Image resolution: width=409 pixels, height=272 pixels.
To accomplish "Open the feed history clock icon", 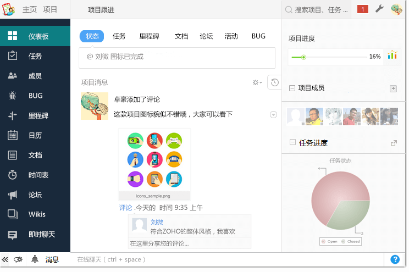I will tap(274, 82).
